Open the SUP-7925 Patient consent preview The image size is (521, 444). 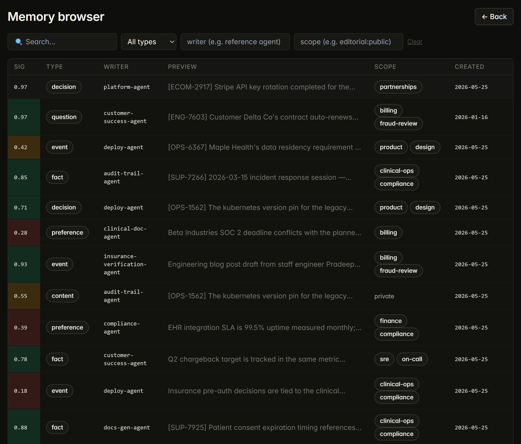(265, 428)
